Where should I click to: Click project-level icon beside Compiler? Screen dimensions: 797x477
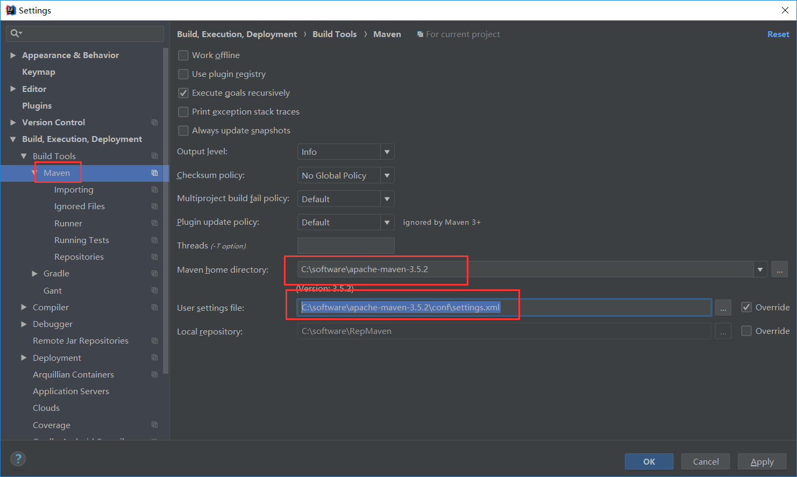pos(154,308)
